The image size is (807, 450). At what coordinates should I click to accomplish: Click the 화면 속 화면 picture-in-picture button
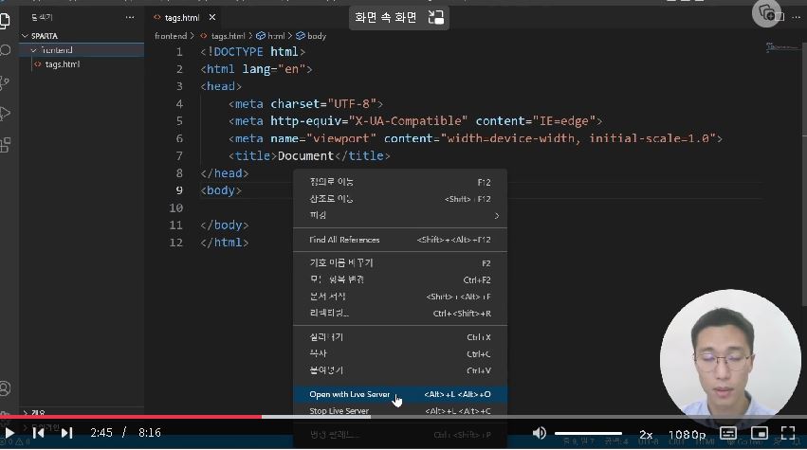pyautogui.click(x=399, y=17)
